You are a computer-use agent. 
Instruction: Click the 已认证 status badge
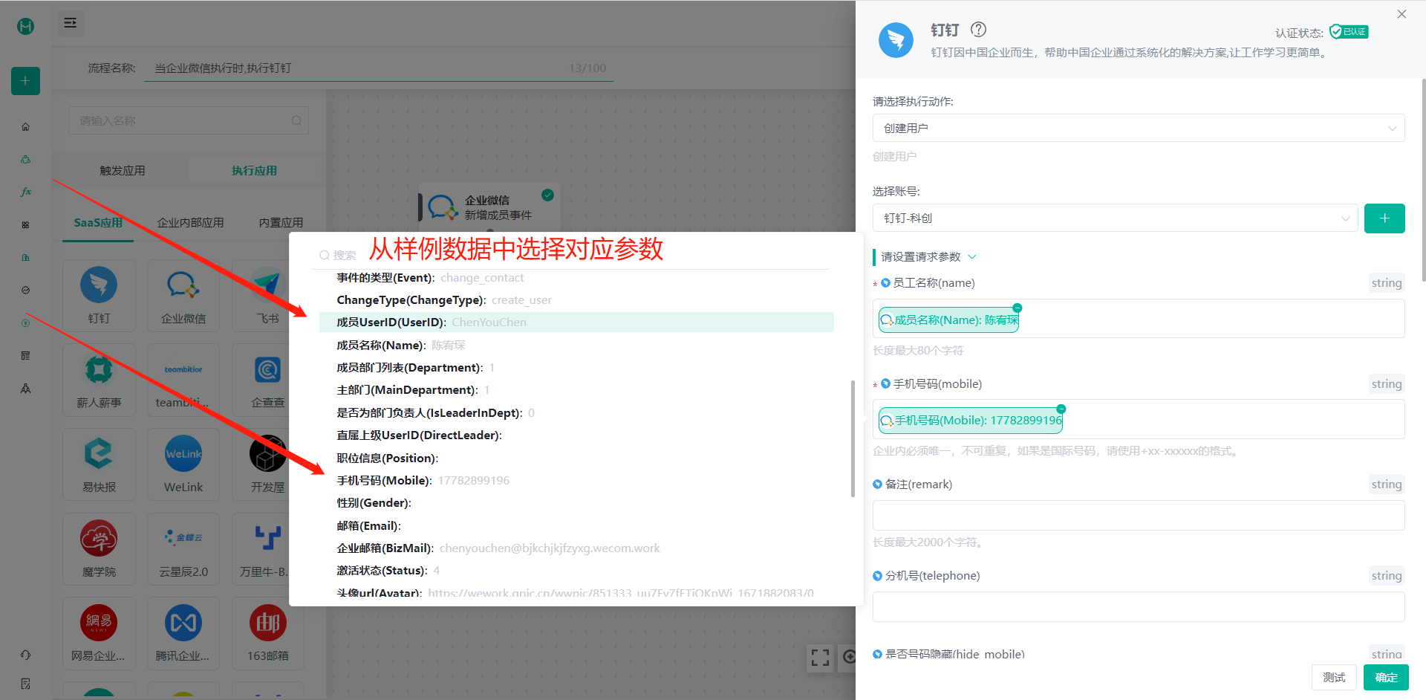tap(1349, 32)
